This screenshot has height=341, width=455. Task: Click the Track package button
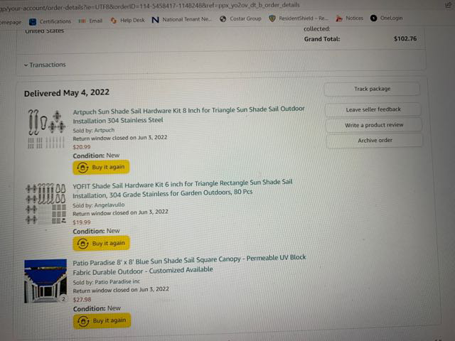(372, 89)
